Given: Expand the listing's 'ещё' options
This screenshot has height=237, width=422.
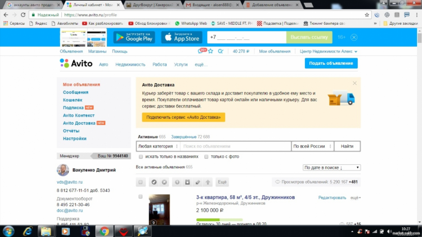Looking at the screenshot, I should tap(355, 198).
